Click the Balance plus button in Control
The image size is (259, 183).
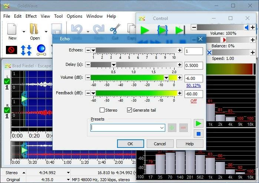coord(253,40)
